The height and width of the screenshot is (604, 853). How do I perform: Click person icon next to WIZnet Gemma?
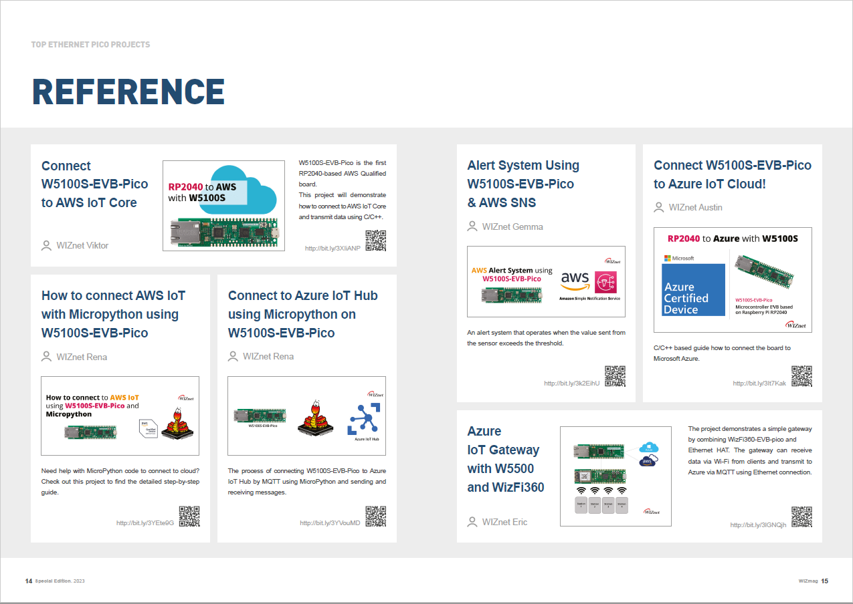[x=472, y=226]
